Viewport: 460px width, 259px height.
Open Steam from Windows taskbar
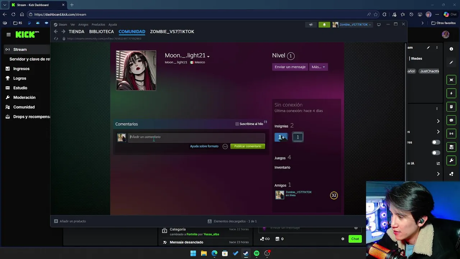pyautogui.click(x=246, y=253)
